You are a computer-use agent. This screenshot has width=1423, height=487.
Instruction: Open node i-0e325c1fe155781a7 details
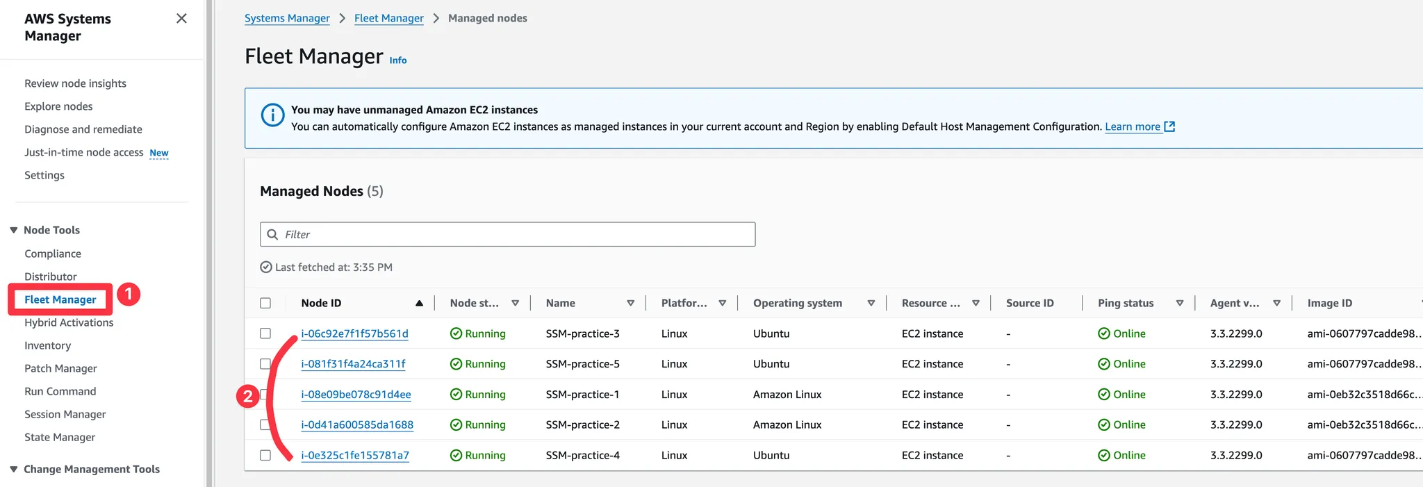355,455
